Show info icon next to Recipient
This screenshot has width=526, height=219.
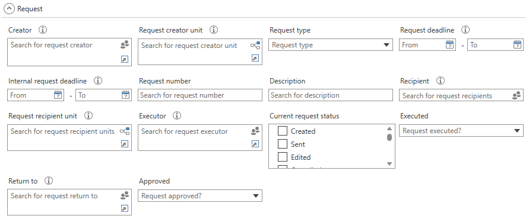[441, 80]
